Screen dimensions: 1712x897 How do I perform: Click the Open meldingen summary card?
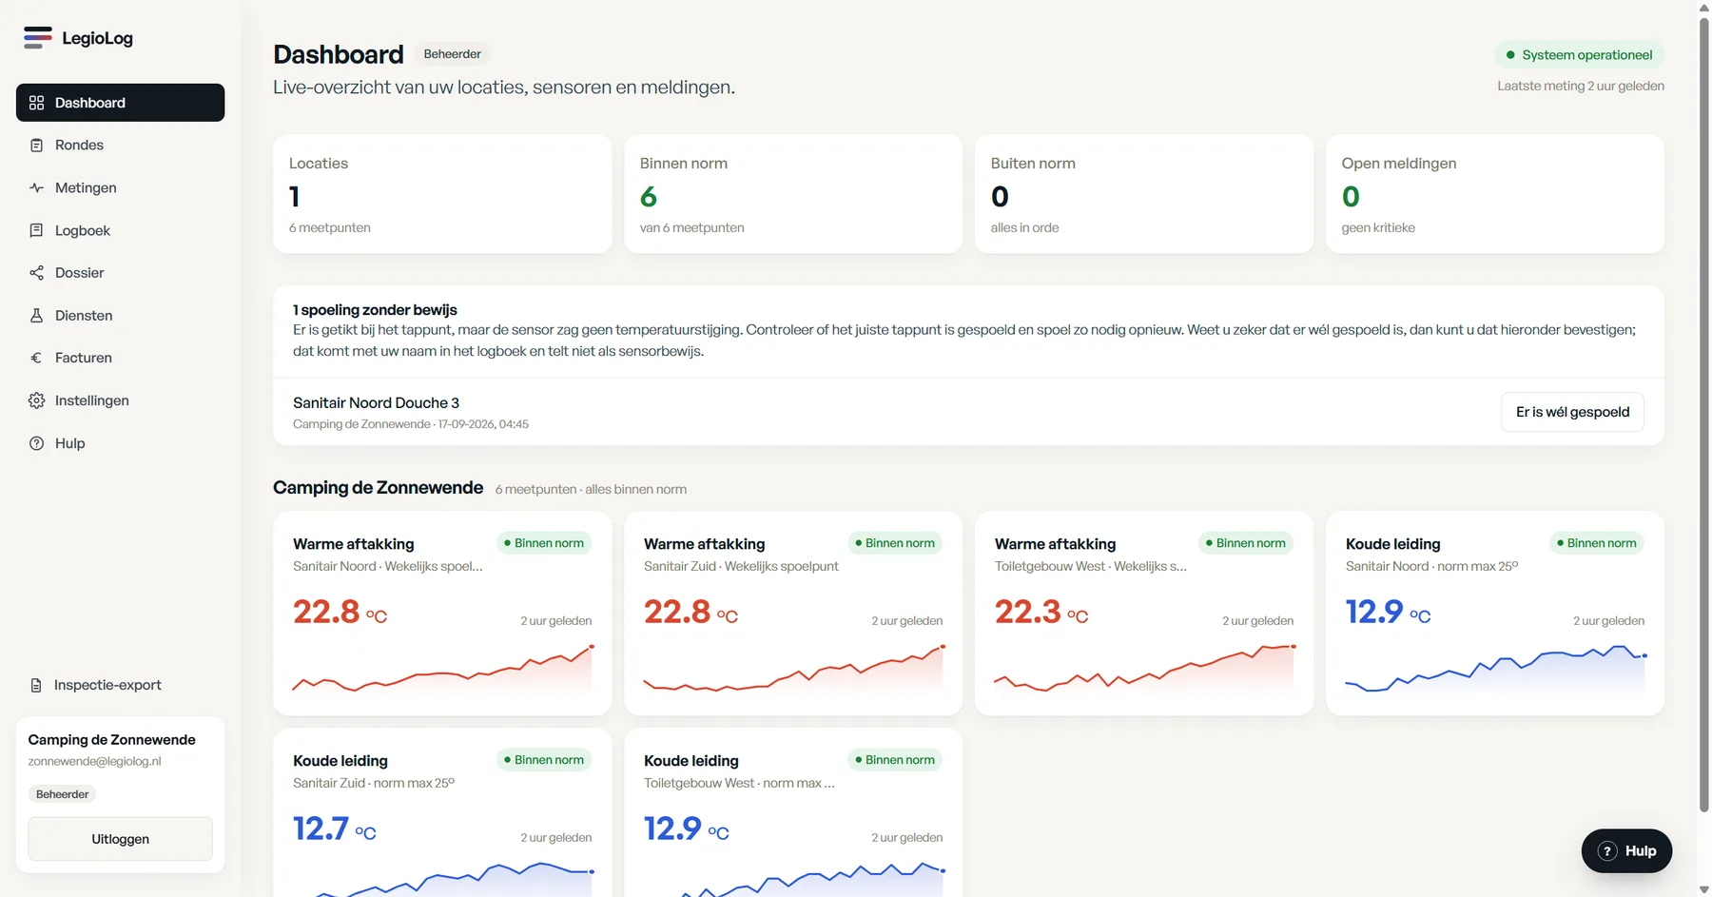[x=1495, y=194]
